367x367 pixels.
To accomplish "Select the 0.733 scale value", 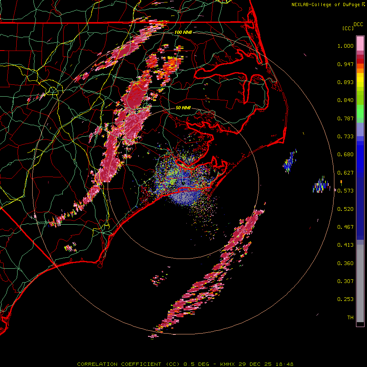I will pyautogui.click(x=345, y=137).
